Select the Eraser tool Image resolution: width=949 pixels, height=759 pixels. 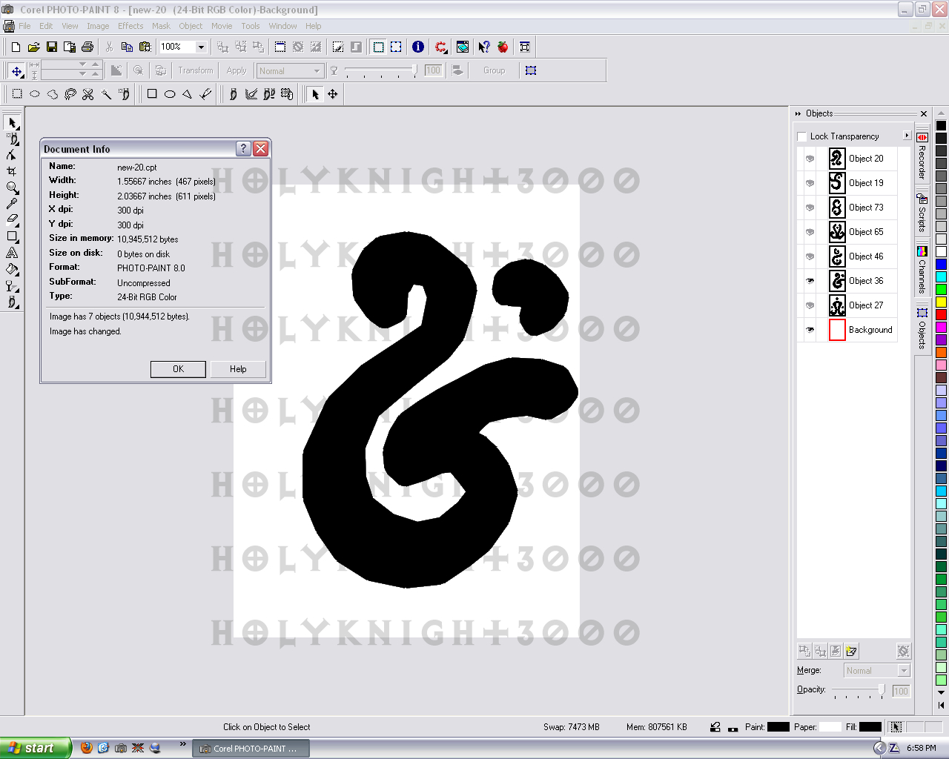point(12,220)
